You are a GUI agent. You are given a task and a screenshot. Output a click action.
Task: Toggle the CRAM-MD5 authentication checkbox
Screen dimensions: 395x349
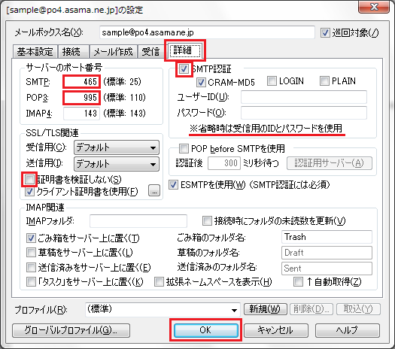(201, 82)
